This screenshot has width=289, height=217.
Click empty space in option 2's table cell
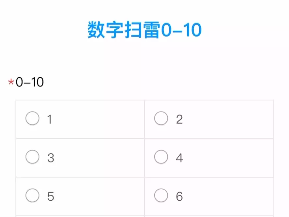[x=228, y=119]
